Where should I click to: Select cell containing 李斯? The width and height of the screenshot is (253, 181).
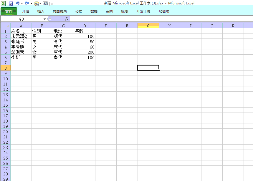point(21,58)
